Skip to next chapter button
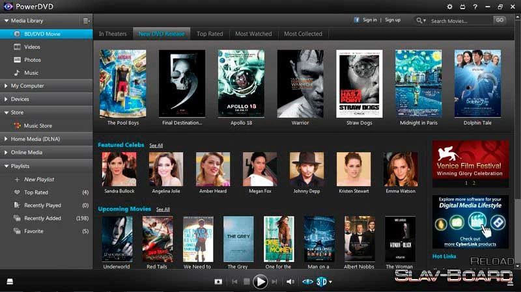 (274, 282)
